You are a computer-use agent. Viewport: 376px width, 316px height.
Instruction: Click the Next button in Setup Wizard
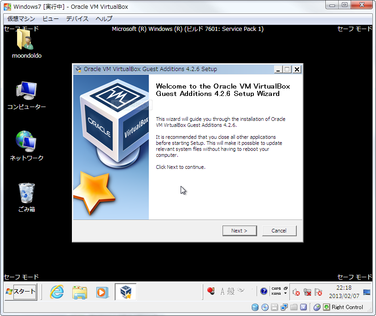point(239,231)
